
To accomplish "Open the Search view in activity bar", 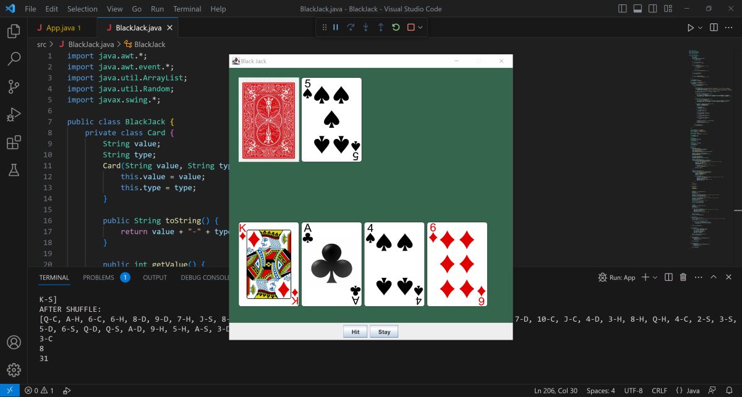I will point(14,59).
